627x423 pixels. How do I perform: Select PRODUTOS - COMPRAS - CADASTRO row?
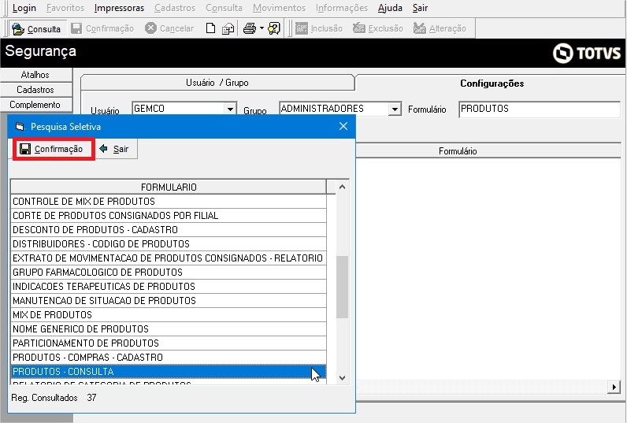click(x=169, y=358)
